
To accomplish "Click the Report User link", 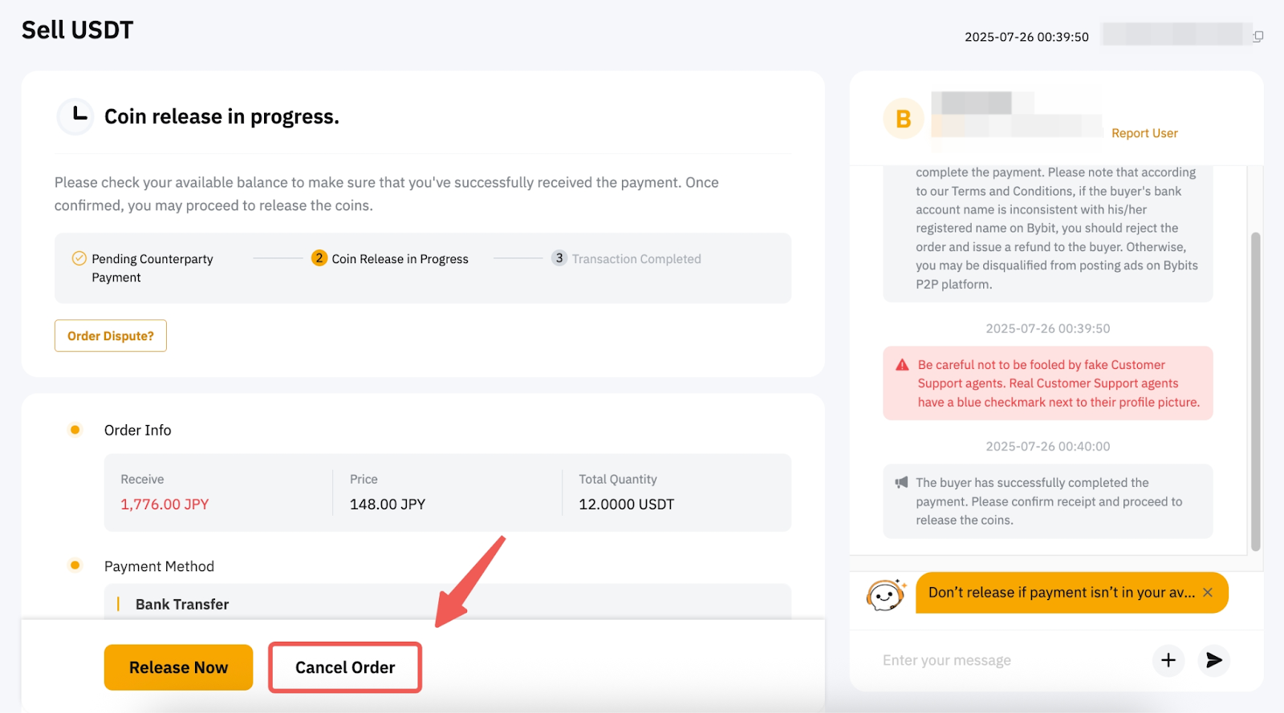I will coord(1144,133).
